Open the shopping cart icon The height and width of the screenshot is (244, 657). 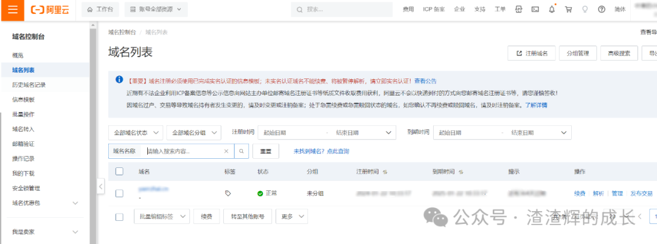(x=568, y=9)
